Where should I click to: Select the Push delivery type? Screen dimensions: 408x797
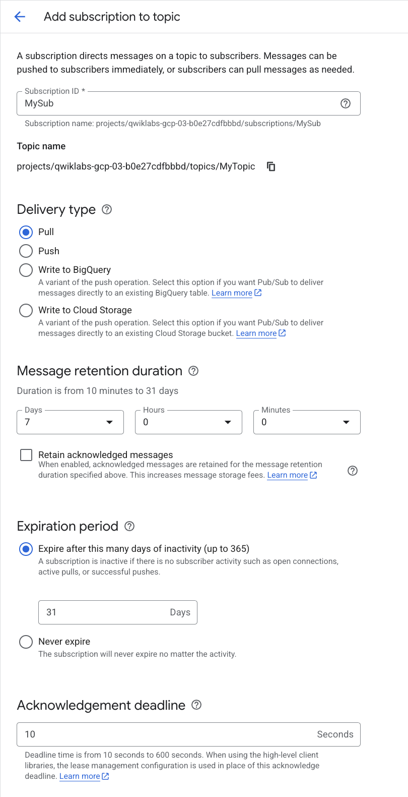tap(26, 251)
